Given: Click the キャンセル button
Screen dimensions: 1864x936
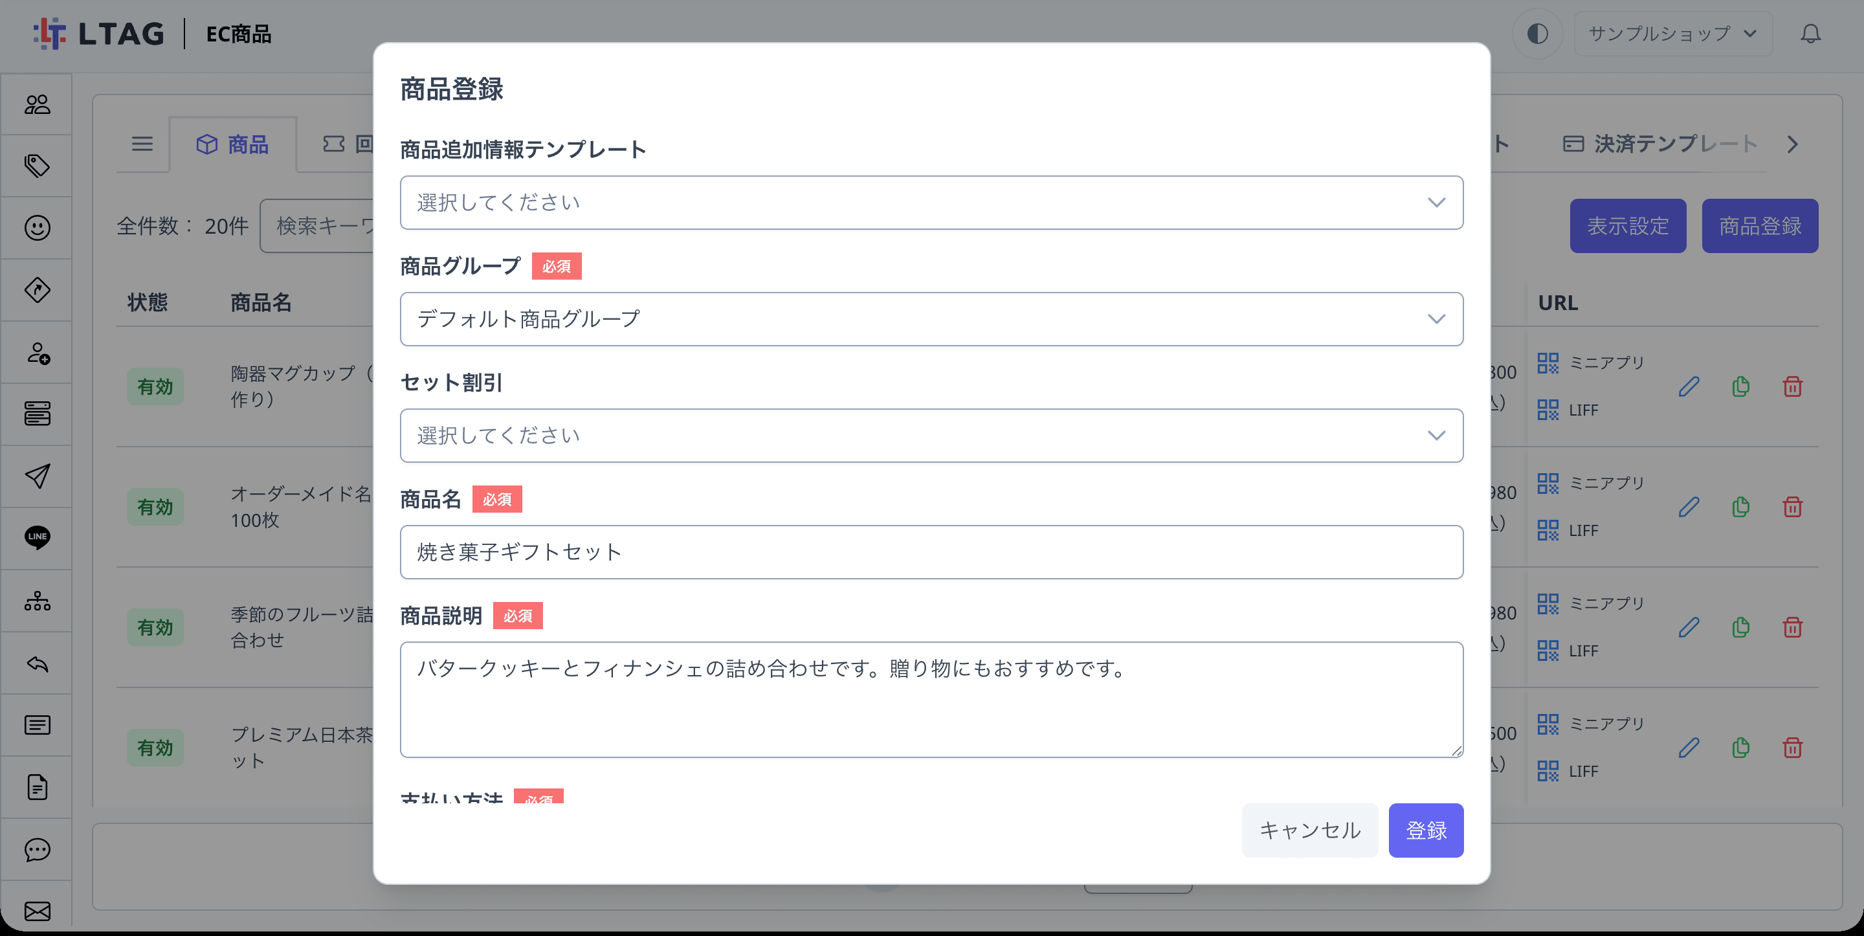Looking at the screenshot, I should pos(1310,830).
